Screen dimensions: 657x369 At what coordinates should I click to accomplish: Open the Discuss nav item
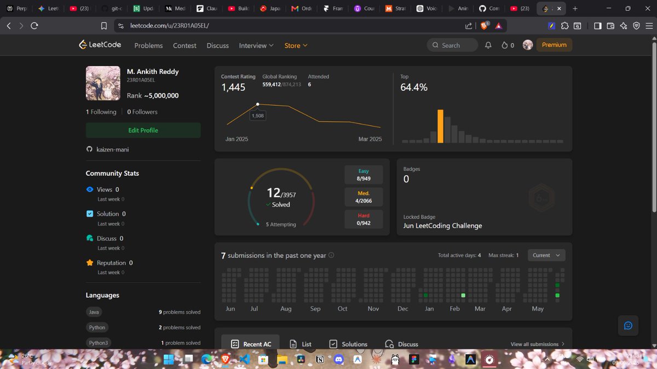tap(217, 45)
